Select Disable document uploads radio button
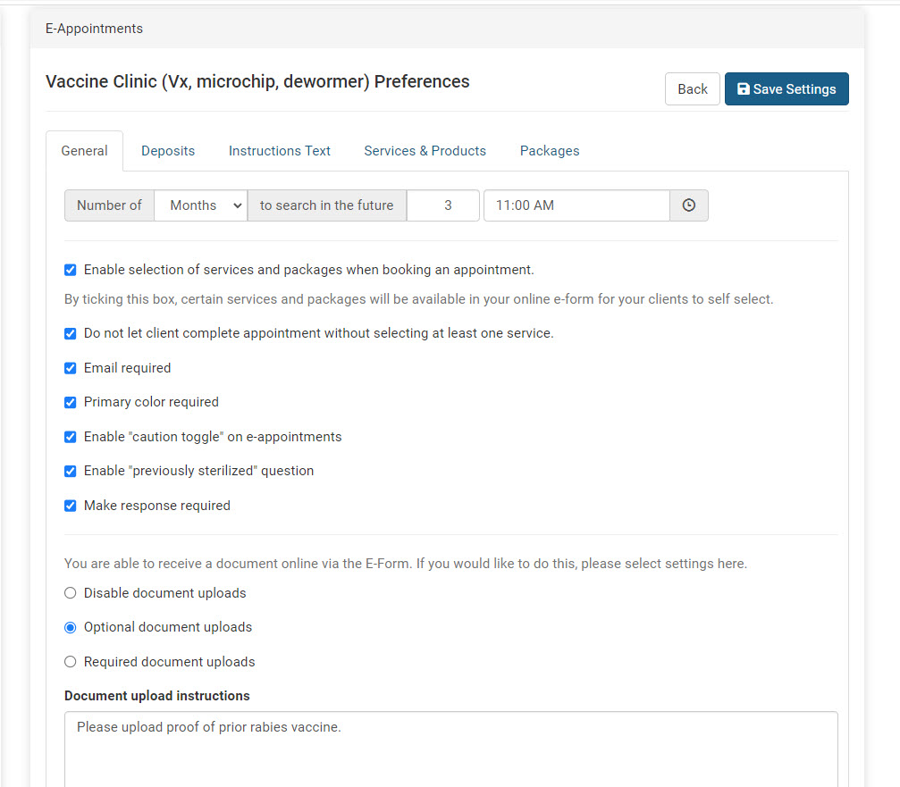This screenshot has height=787, width=900. [x=71, y=593]
